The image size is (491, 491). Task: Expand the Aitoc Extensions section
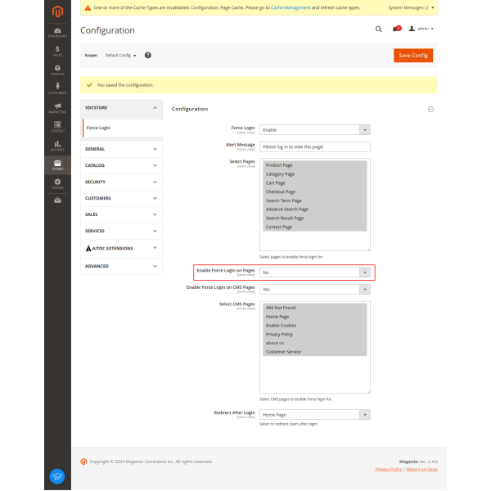pyautogui.click(x=121, y=248)
